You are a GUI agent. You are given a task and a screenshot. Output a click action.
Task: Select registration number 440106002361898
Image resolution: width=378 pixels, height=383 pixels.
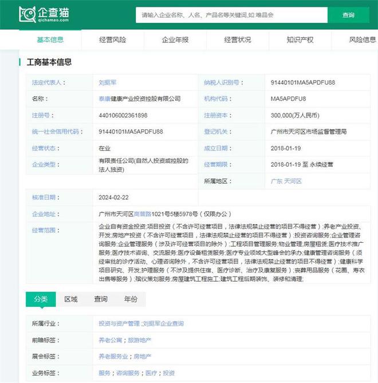pos(123,115)
